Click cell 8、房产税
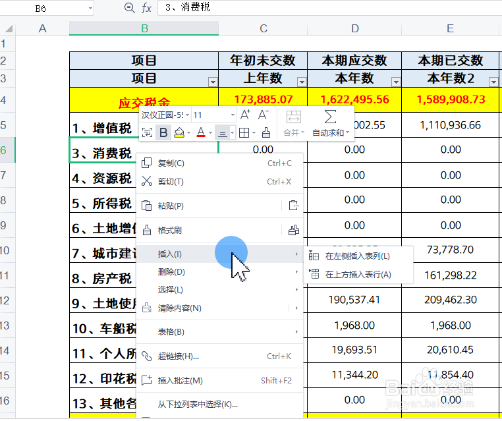The width and height of the screenshot is (502, 421). [102, 279]
